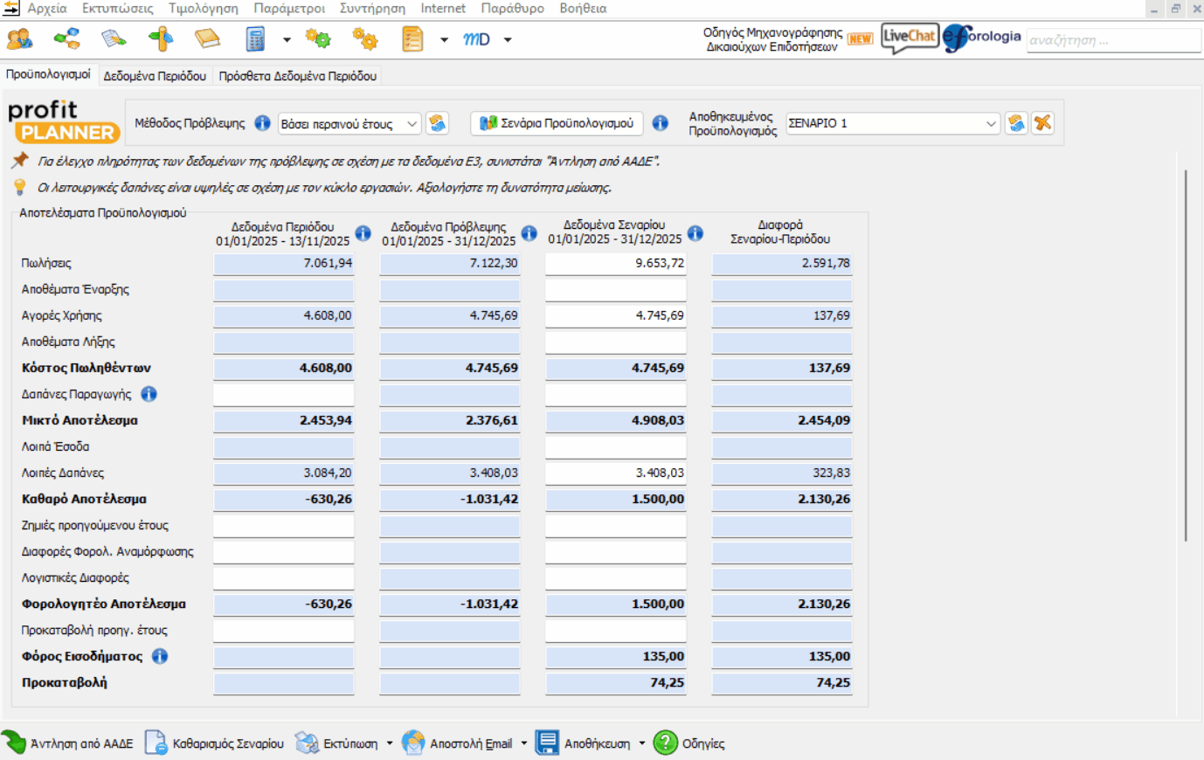Click the calculator icon in the toolbar
This screenshot has height=760, width=1204.
click(255, 39)
